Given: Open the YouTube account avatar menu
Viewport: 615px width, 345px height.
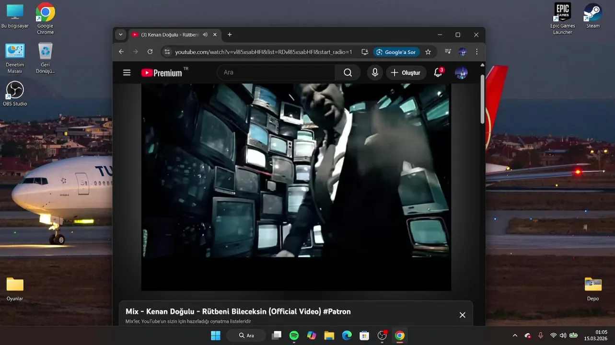Looking at the screenshot, I should pyautogui.click(x=461, y=73).
